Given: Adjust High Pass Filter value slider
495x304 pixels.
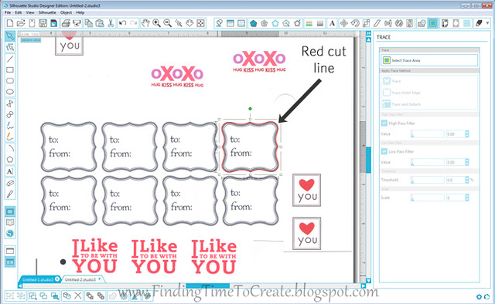Looking at the screenshot, I should pyautogui.click(x=428, y=134).
